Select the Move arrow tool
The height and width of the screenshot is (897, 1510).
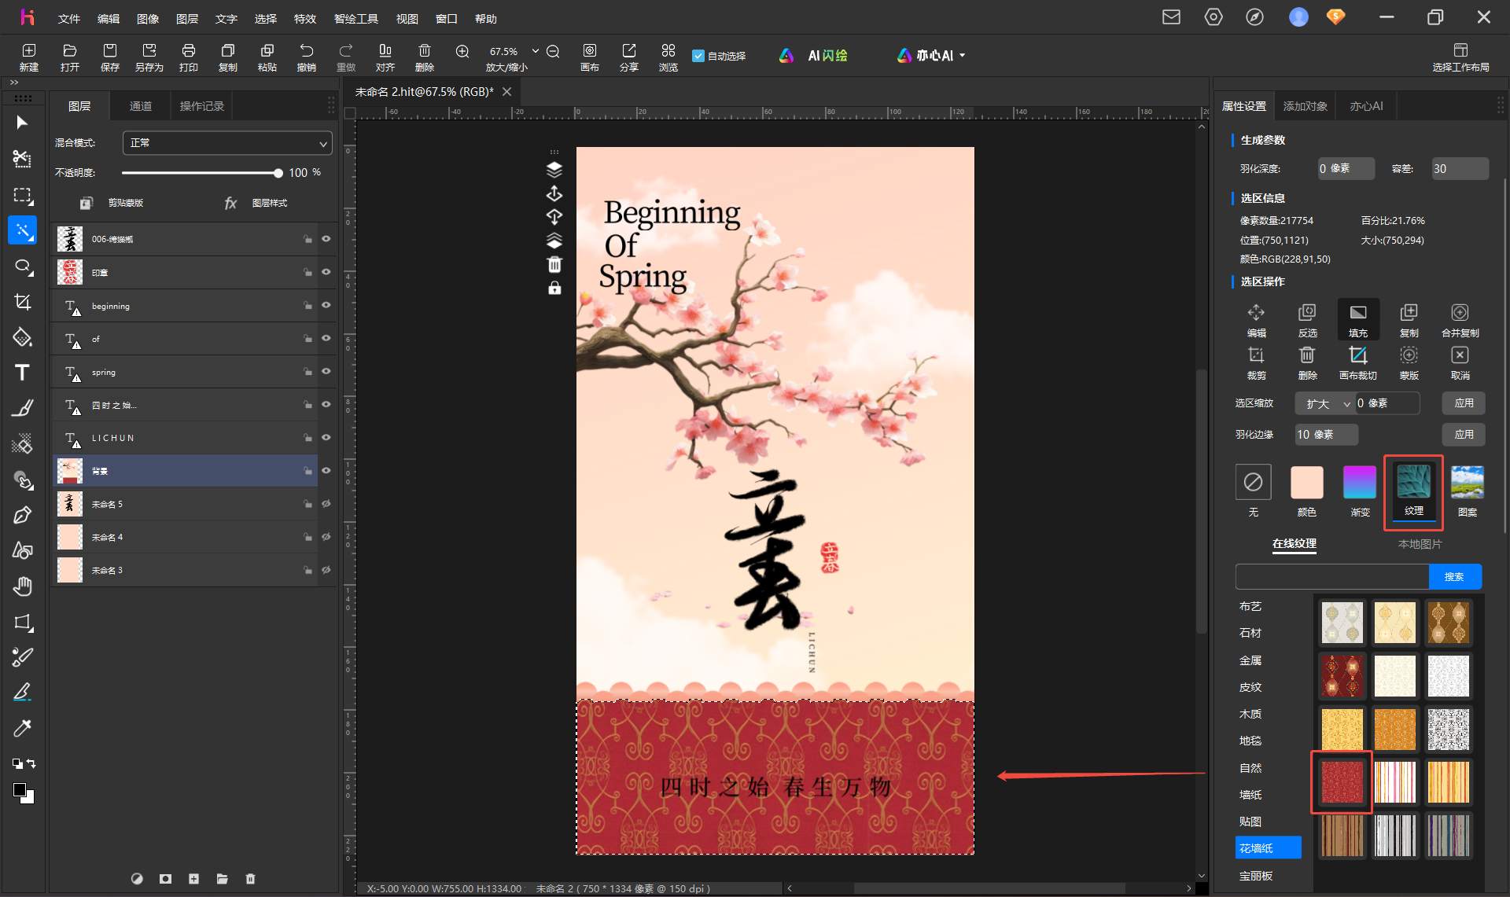click(x=22, y=123)
